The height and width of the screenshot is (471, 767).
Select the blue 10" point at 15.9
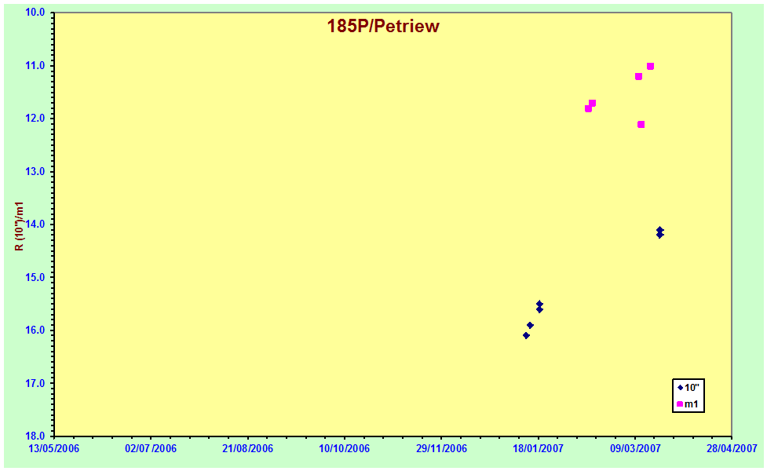click(x=530, y=325)
